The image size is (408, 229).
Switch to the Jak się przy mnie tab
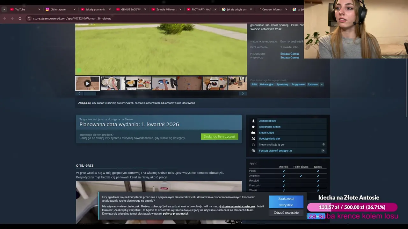[x=95, y=10]
